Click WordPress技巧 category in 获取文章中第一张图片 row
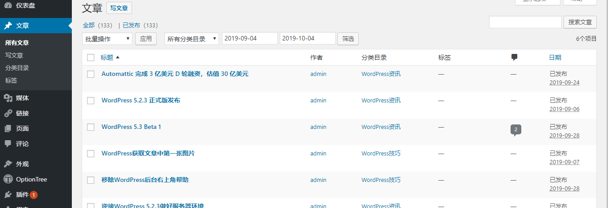 [381, 153]
